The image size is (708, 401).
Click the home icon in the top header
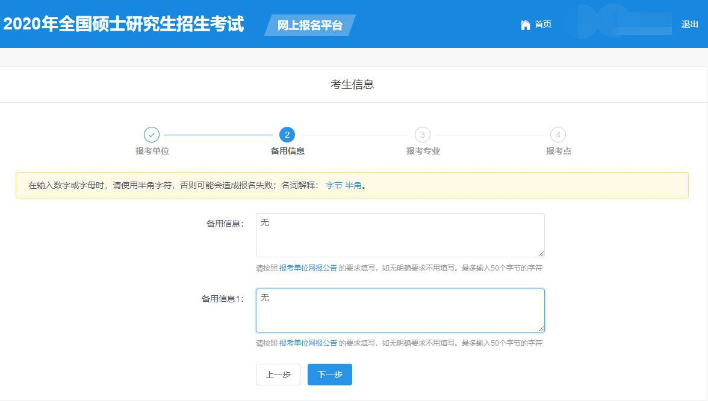pyautogui.click(x=526, y=25)
